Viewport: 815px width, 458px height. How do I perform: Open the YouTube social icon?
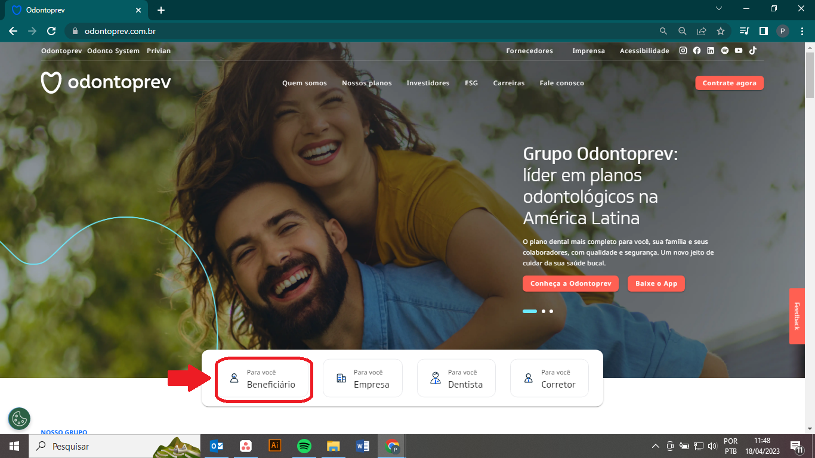coord(739,51)
